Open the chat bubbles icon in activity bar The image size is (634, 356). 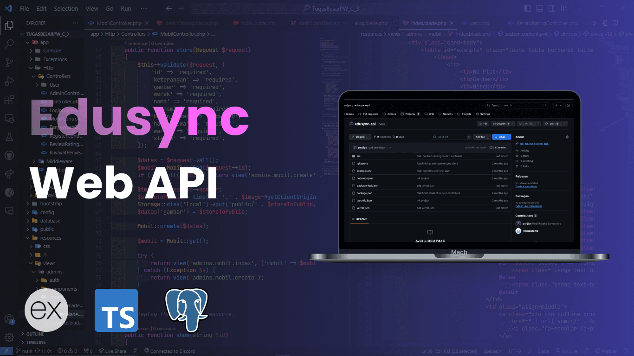coord(9,210)
